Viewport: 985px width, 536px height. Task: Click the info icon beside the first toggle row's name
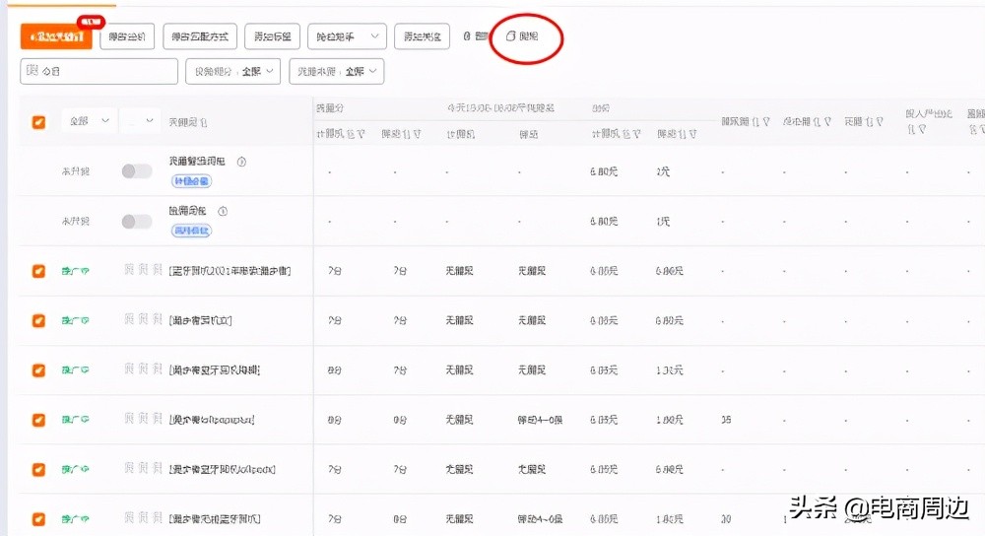241,162
